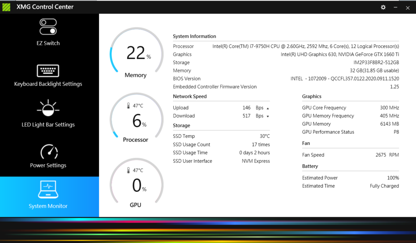Go to Keyboard Backlight Settings label
Screen dimensions: 416x243
click(x=48, y=84)
